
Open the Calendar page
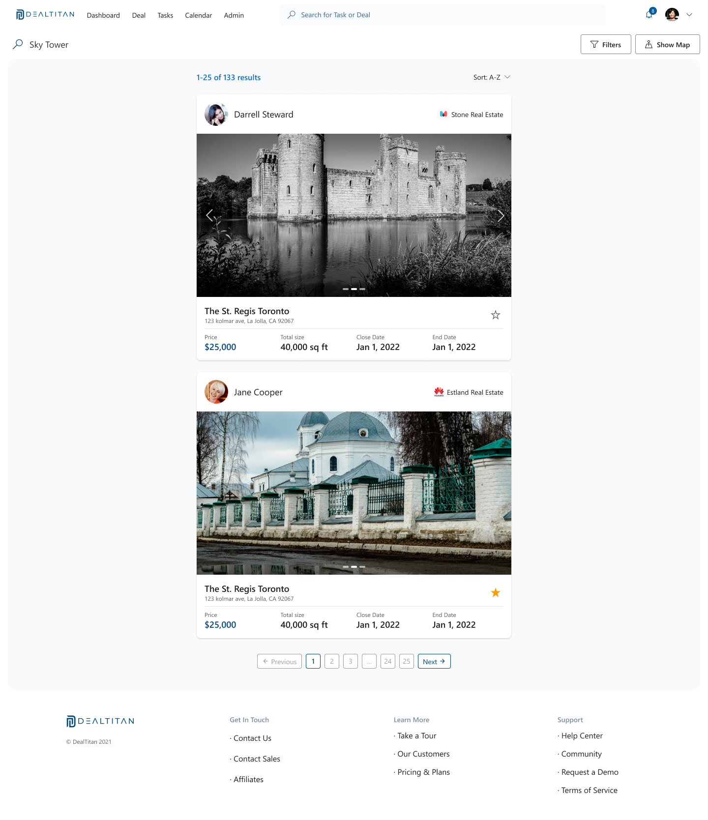click(x=199, y=15)
